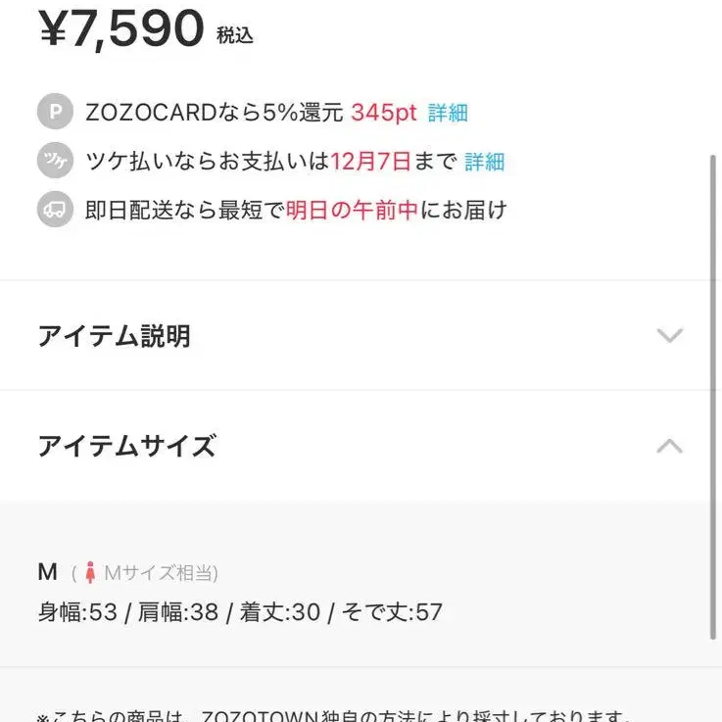
Task: Click the red 明日の午前中 delivery text
Action: pos(353,210)
